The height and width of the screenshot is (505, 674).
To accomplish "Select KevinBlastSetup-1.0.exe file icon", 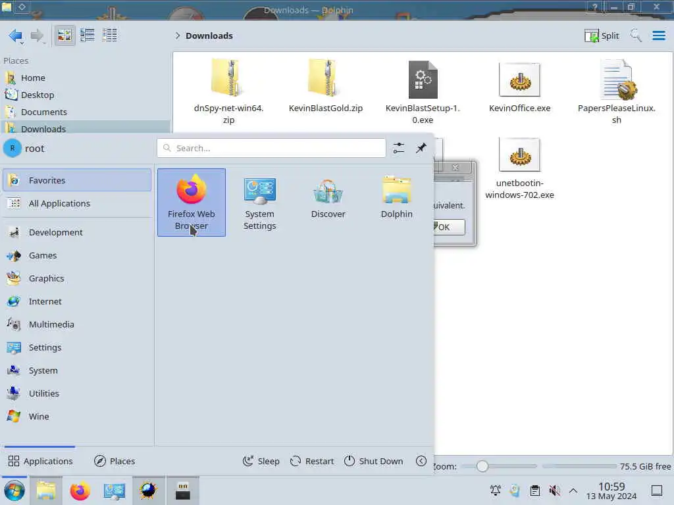I will [423, 80].
